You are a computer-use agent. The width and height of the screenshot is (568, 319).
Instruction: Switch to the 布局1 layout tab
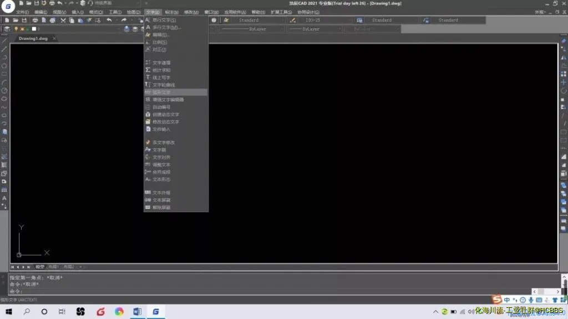pos(53,267)
